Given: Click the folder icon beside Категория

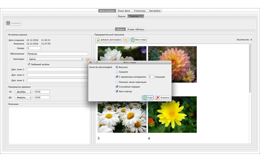Looking at the screenshot, I should [x=87, y=59].
